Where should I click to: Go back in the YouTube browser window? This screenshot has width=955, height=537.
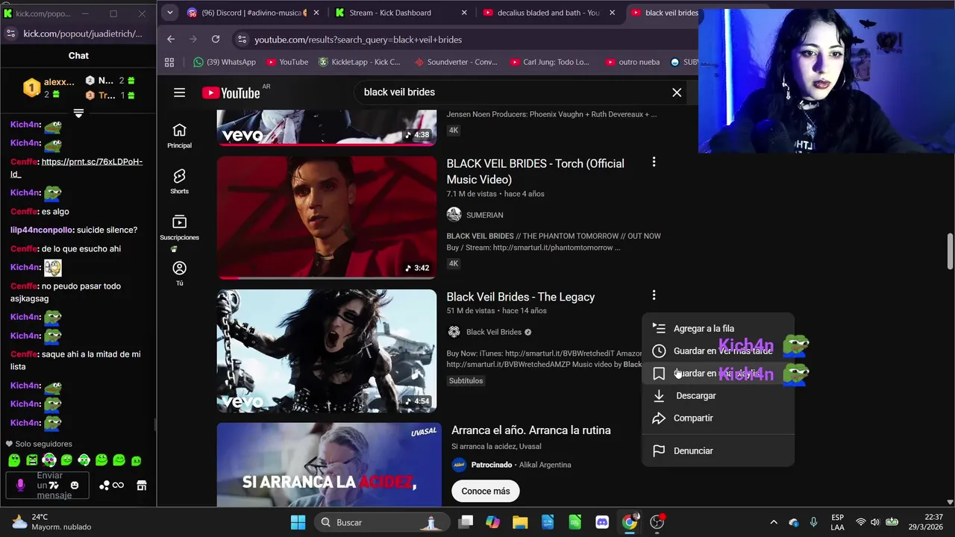tap(171, 39)
